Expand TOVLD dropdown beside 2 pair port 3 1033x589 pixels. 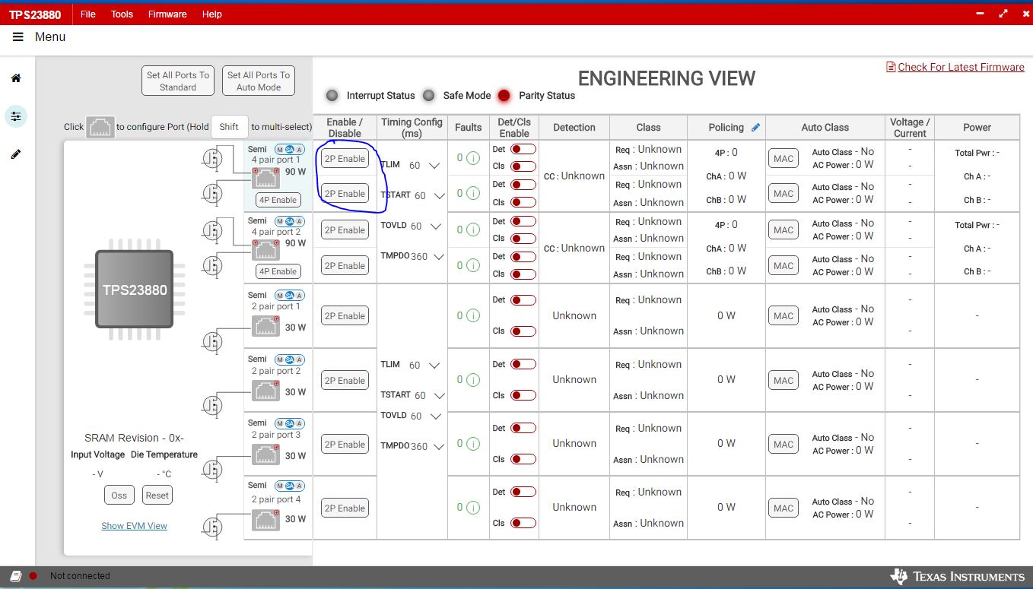435,416
